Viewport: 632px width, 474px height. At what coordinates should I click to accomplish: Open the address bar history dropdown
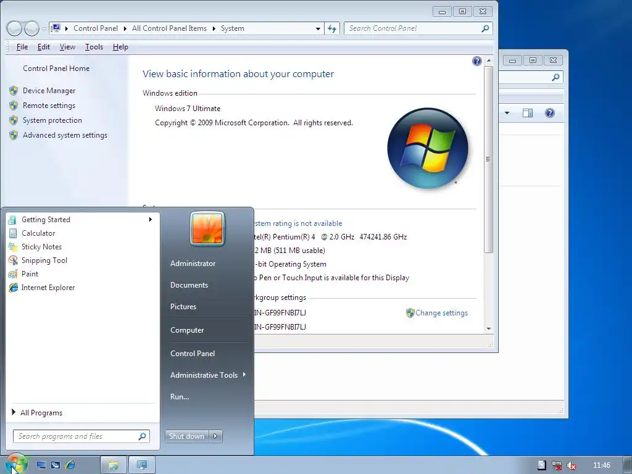pos(318,28)
